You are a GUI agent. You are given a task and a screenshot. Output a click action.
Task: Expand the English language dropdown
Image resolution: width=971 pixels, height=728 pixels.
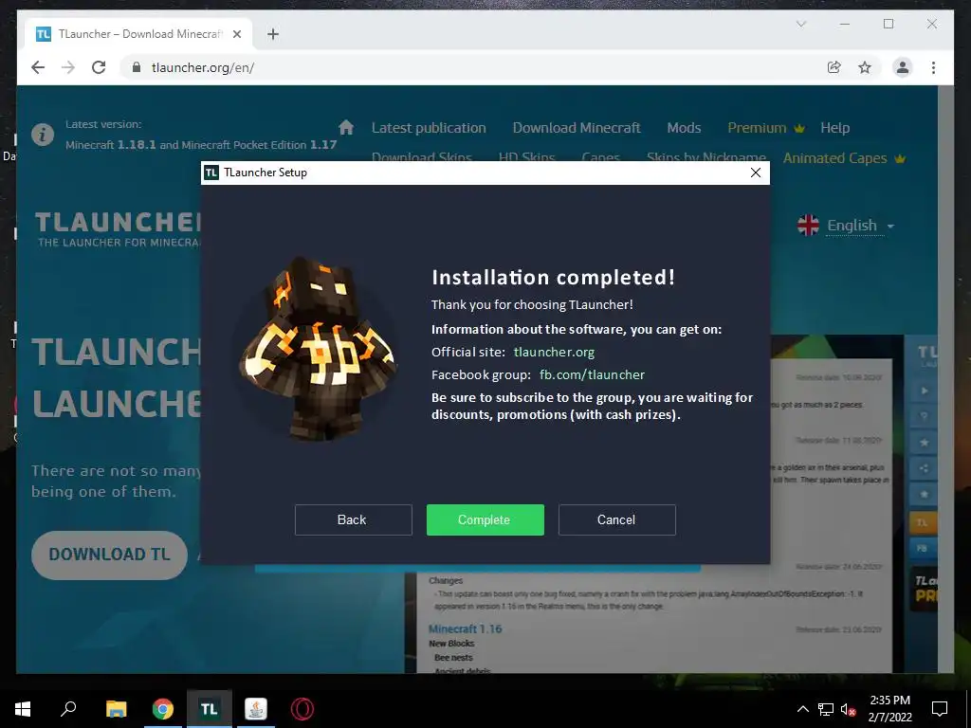861,226
